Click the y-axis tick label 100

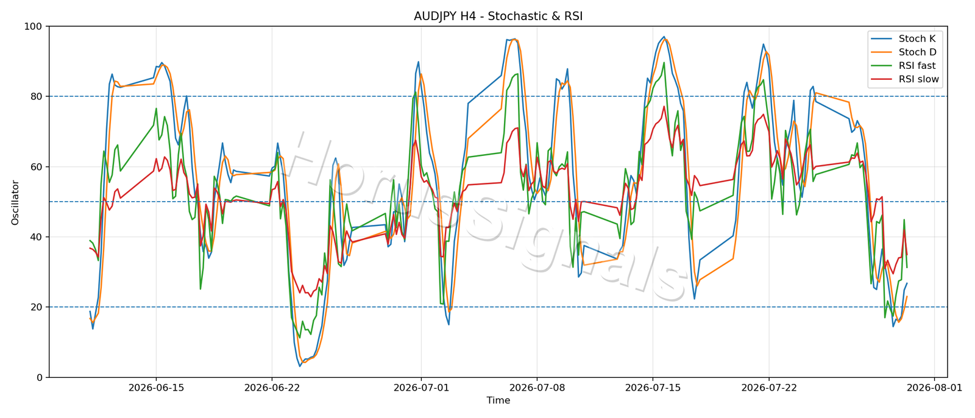click(34, 26)
